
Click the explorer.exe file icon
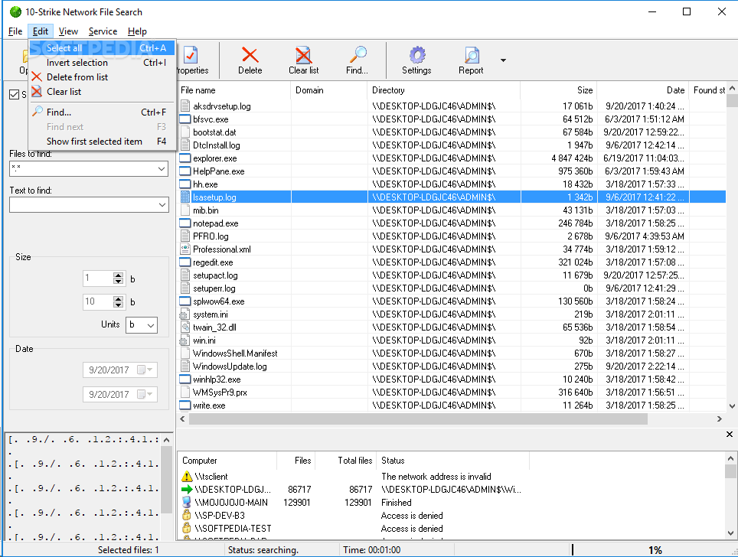pyautogui.click(x=185, y=158)
